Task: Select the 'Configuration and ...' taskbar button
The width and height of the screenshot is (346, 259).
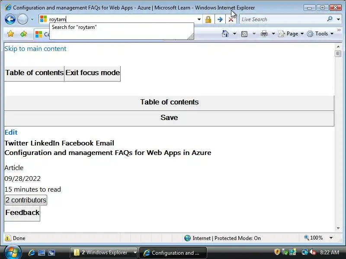Action: (173, 253)
